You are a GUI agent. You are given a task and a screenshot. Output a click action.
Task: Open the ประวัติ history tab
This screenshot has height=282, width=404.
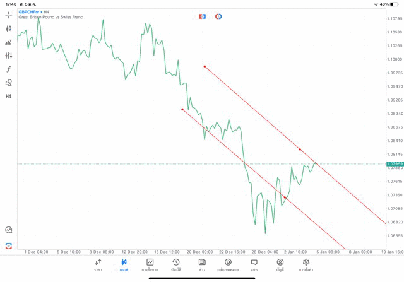pos(175,265)
